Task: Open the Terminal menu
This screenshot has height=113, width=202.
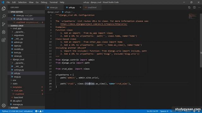Action: (53, 2)
